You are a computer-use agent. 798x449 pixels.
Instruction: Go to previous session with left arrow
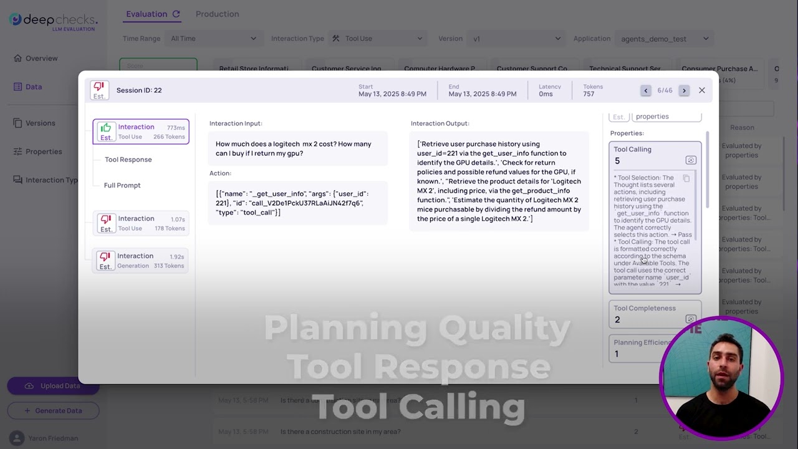point(646,90)
